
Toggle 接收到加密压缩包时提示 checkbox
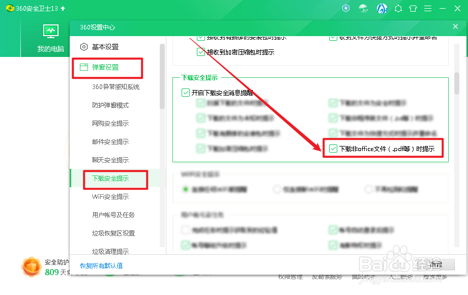tap(201, 52)
